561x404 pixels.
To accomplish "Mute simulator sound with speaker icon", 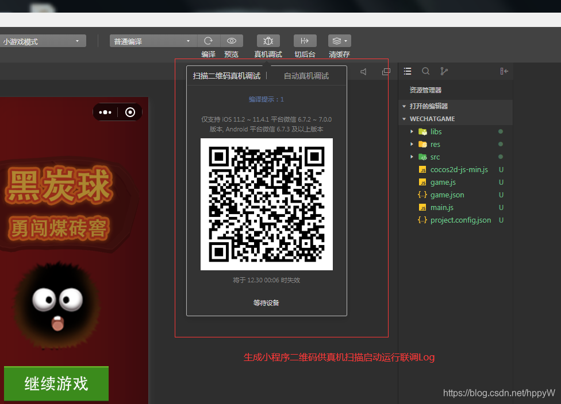I will point(363,72).
